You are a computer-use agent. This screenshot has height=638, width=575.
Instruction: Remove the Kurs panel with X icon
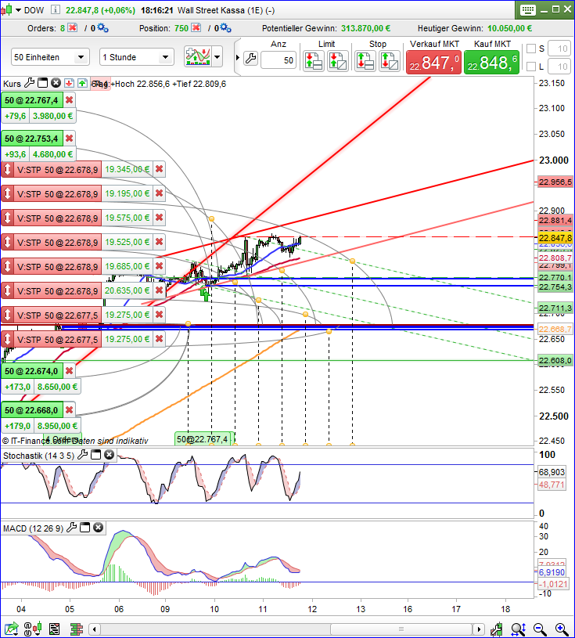point(56,83)
